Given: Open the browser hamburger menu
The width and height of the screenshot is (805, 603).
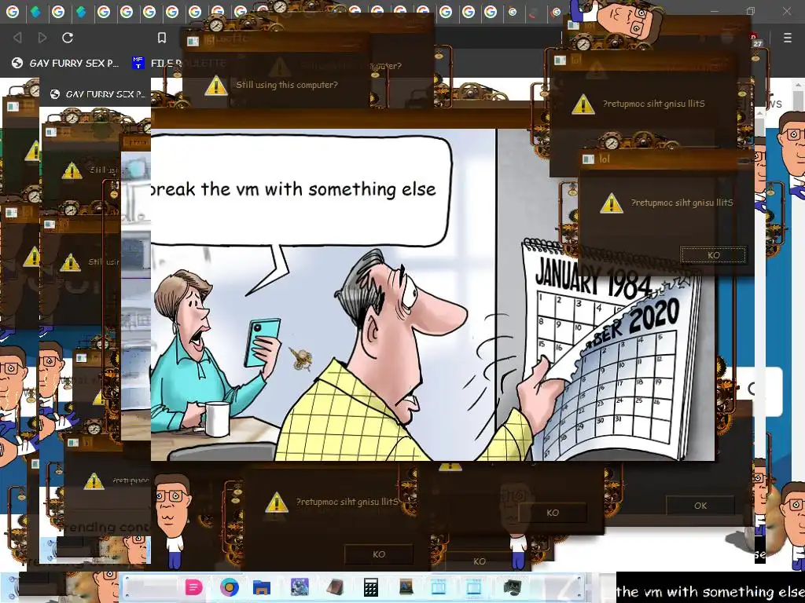Looking at the screenshot, I should coord(787,38).
